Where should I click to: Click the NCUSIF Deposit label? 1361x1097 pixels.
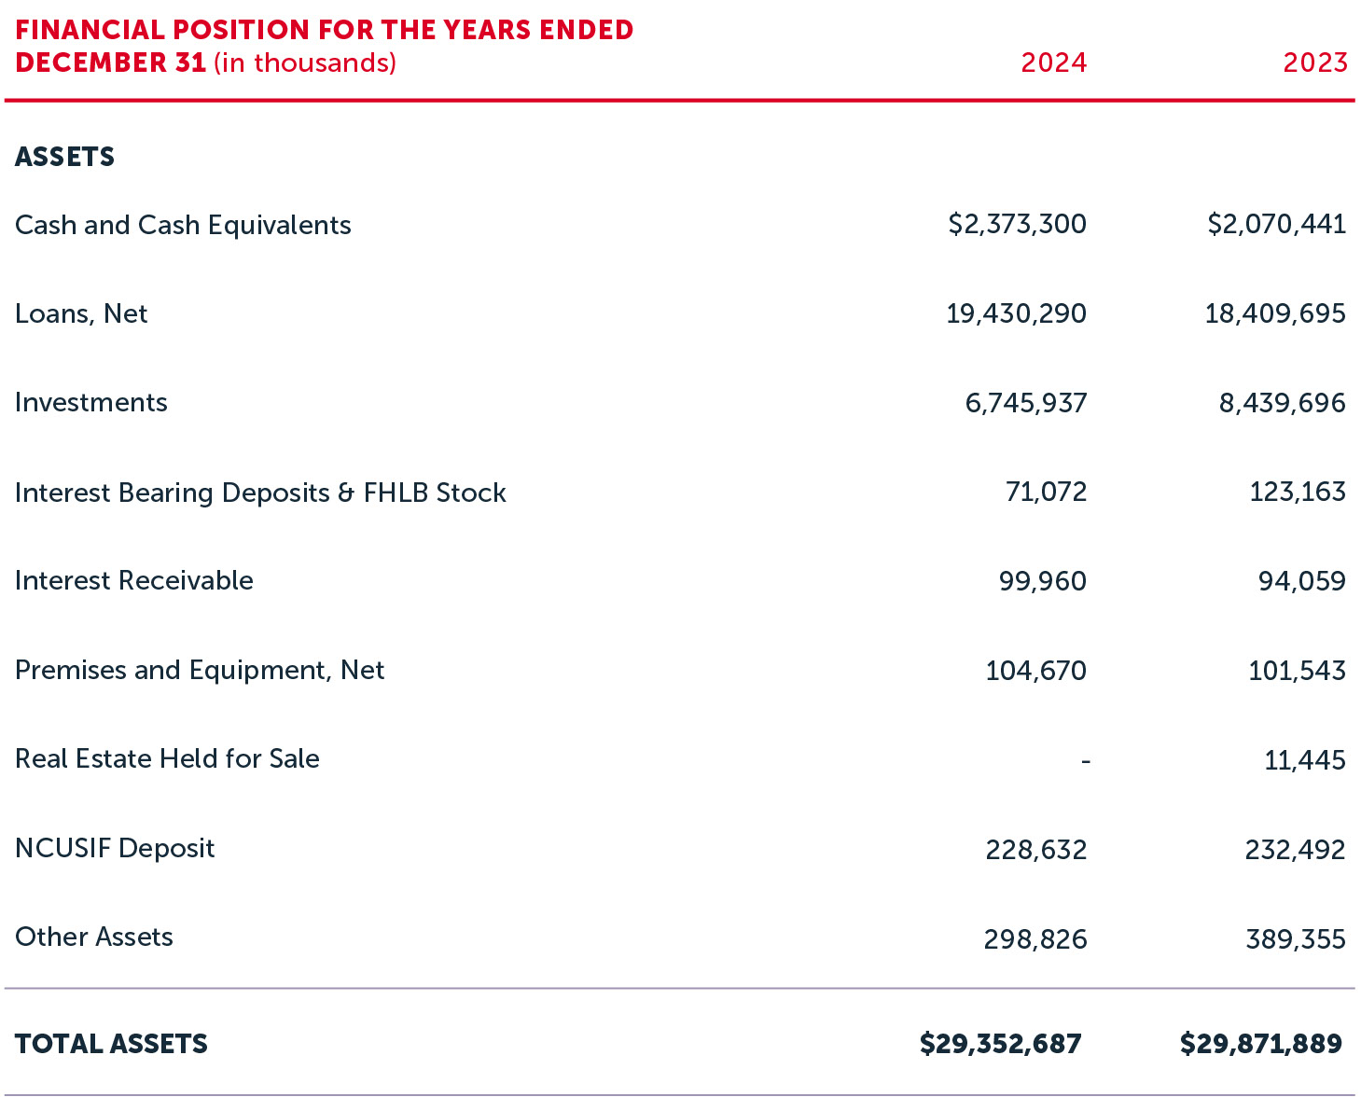tap(115, 848)
